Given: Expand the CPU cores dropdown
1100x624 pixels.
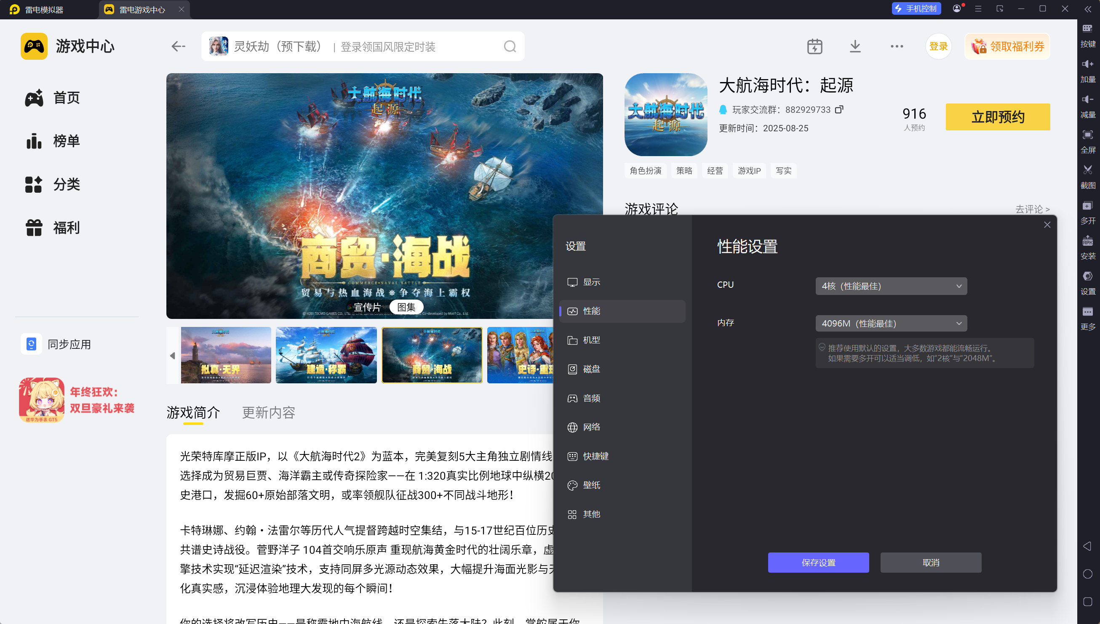Looking at the screenshot, I should [891, 286].
